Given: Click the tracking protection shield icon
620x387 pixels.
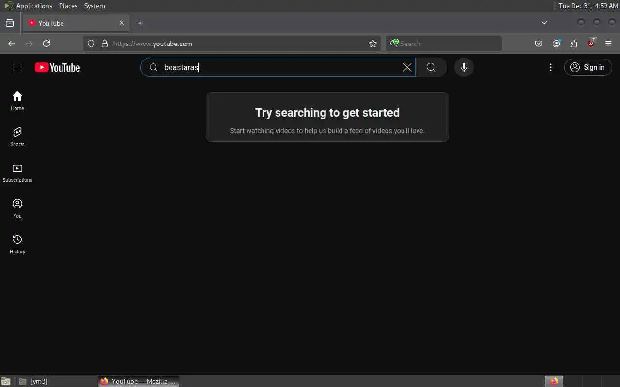Looking at the screenshot, I should 91,44.
